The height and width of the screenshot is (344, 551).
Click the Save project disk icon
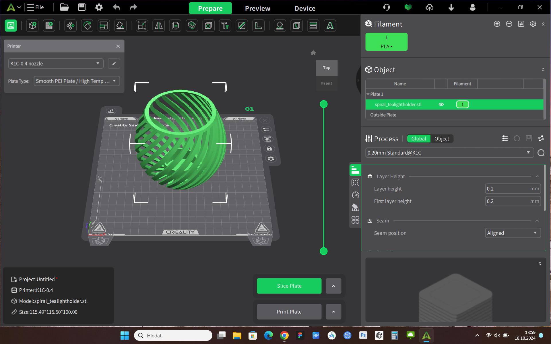[82, 7]
